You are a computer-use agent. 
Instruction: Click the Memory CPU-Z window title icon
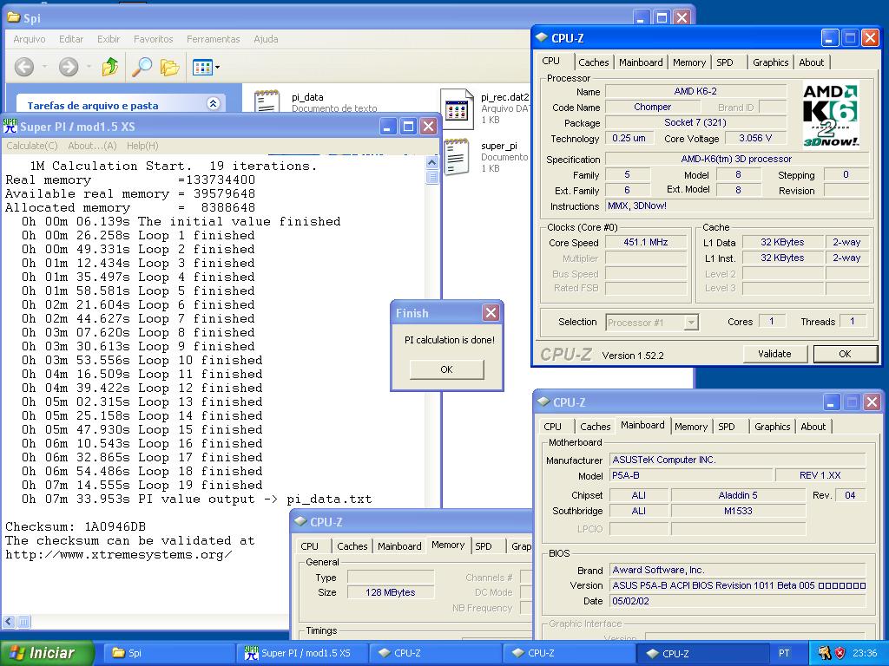(x=300, y=521)
